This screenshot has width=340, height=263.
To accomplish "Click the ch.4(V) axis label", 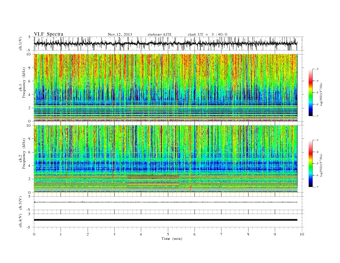I will [x=21, y=220].
